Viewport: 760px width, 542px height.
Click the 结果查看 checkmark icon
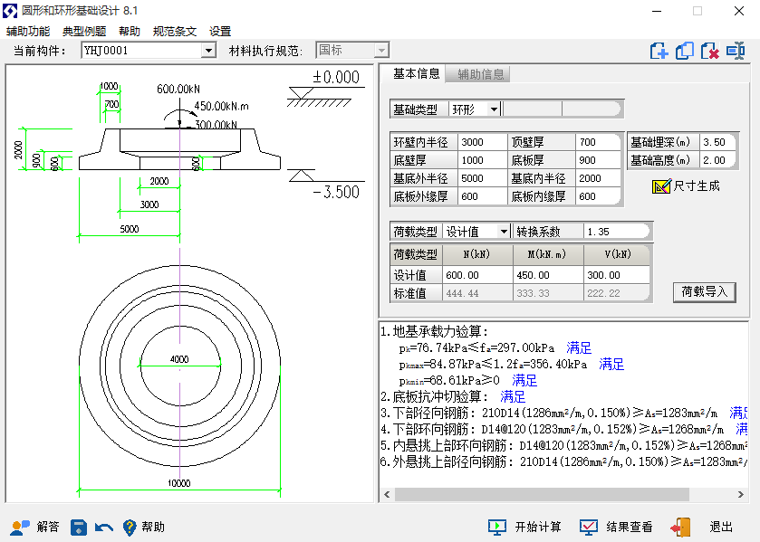pyautogui.click(x=589, y=527)
